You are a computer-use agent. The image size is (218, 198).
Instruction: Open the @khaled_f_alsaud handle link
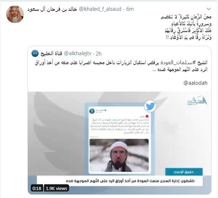(100, 9)
